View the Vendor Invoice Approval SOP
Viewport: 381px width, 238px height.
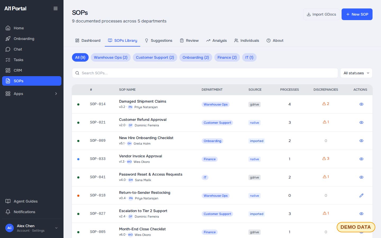[x=361, y=159]
